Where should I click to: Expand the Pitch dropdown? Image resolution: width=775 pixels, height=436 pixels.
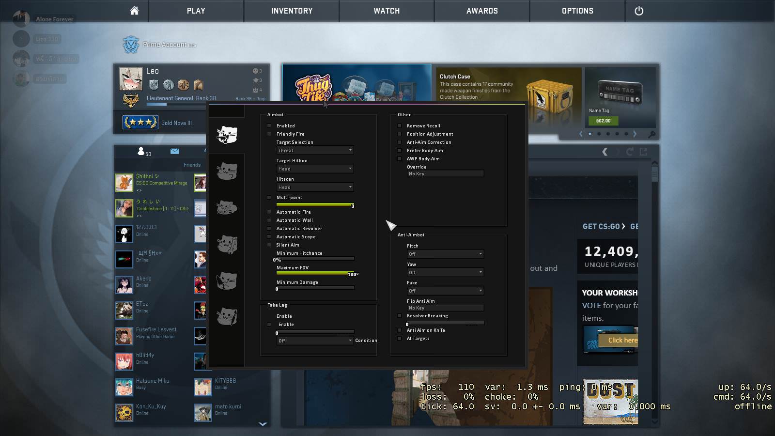445,254
